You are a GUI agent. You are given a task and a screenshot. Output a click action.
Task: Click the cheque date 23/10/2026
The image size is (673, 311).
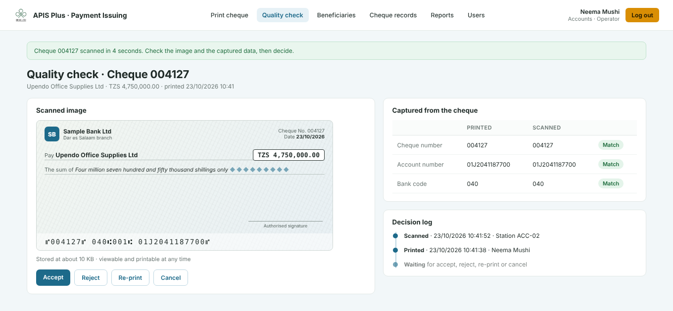coord(310,136)
